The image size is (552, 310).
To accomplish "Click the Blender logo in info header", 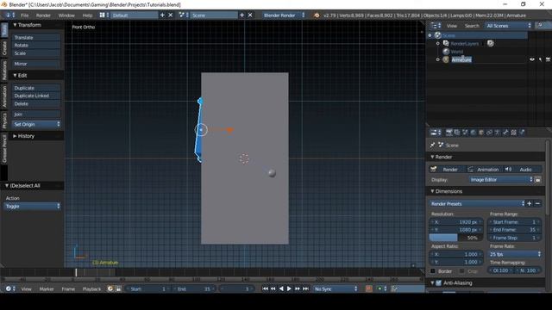I will click(x=317, y=15).
